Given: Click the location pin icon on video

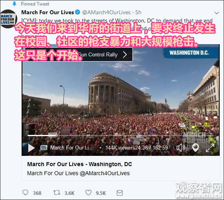Looking at the screenshot, I should 195,148.
